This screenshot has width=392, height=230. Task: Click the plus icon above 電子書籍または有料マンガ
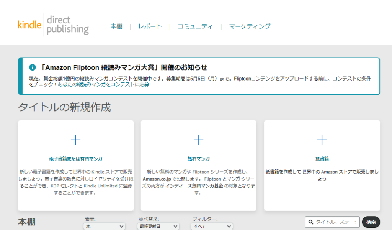coord(76,140)
